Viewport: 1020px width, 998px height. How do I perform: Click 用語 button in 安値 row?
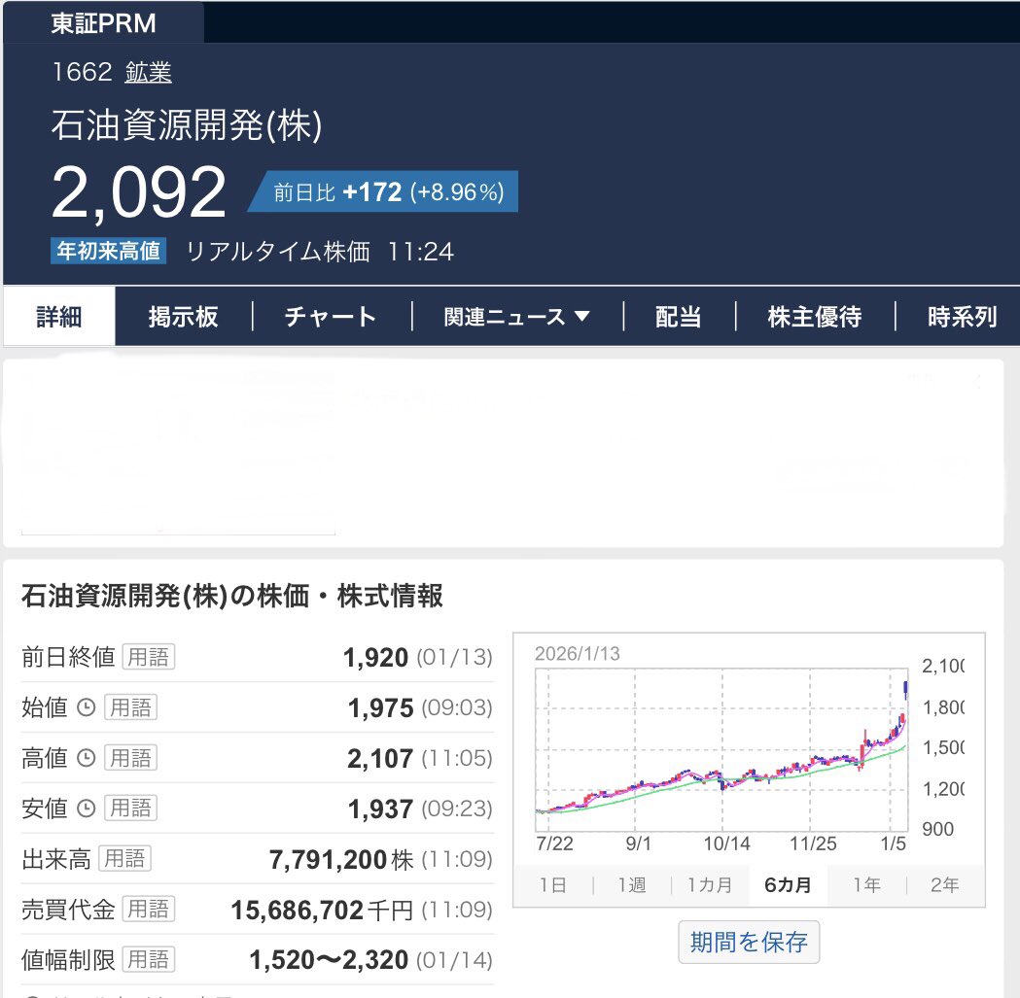130,809
